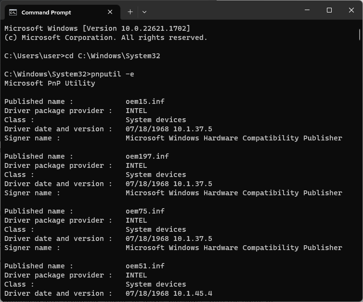
Task: Click the Microsoft PnP Utility output line
Action: (50, 83)
